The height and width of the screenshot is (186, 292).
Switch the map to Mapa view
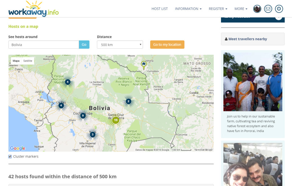(x=16, y=61)
